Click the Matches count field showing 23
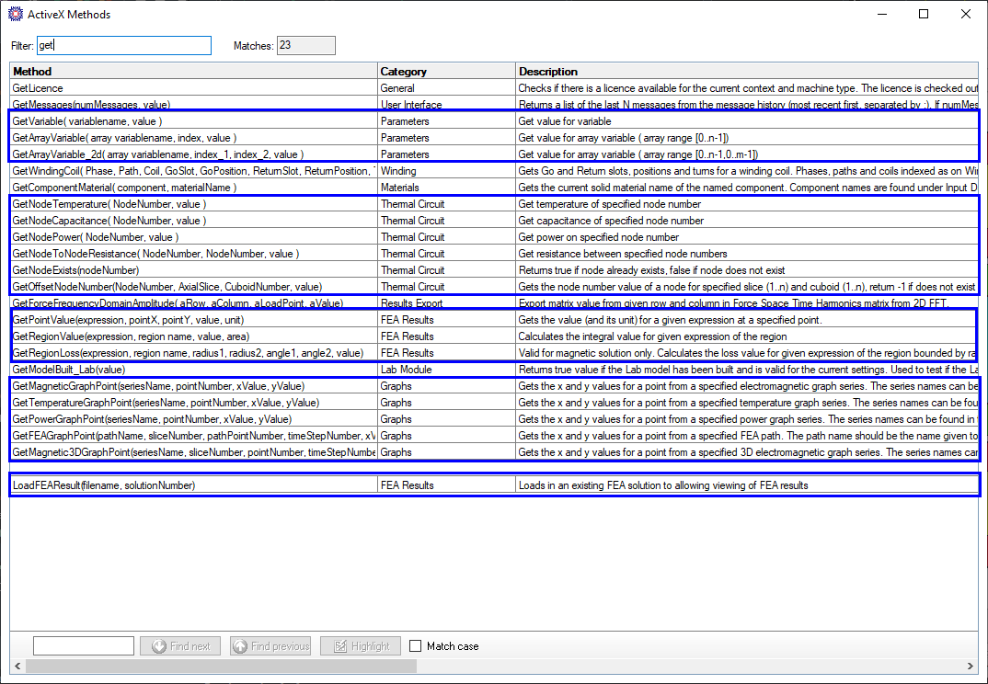Image resolution: width=988 pixels, height=684 pixels. [306, 45]
